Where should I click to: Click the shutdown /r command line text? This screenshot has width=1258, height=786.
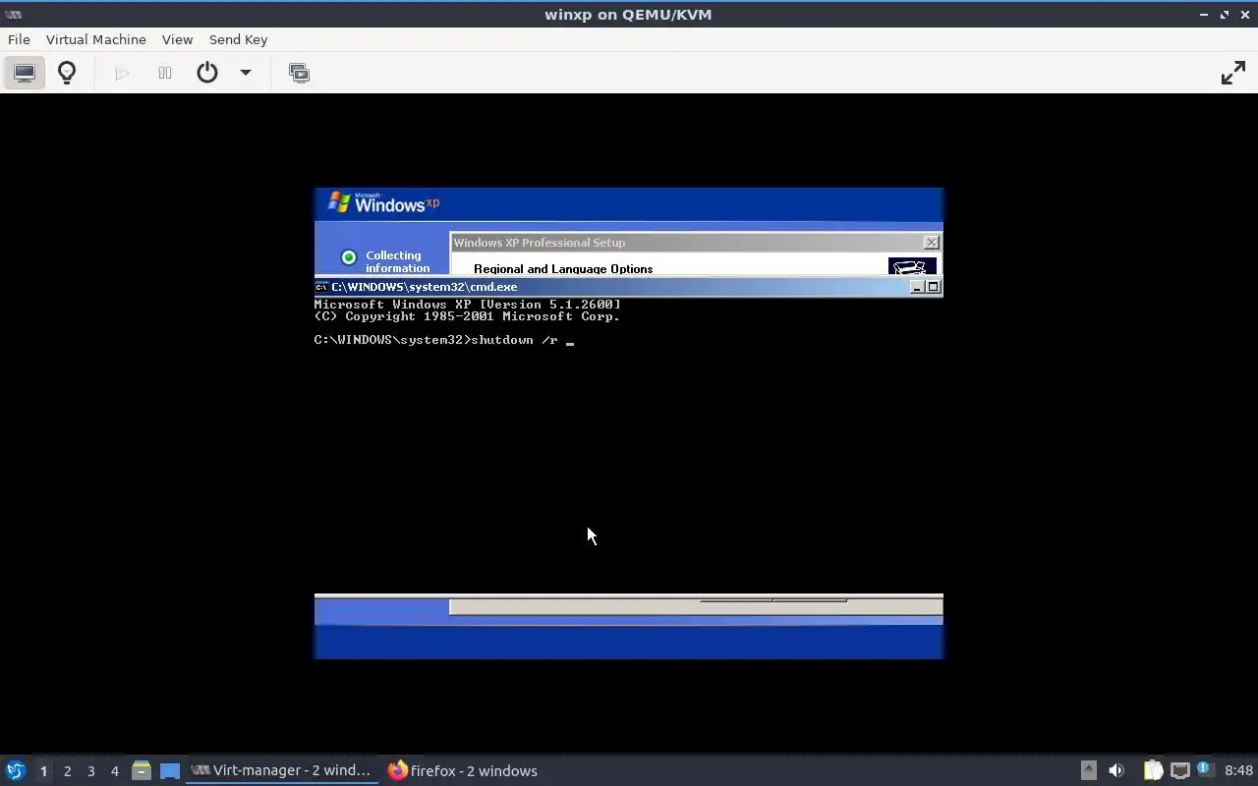click(514, 340)
